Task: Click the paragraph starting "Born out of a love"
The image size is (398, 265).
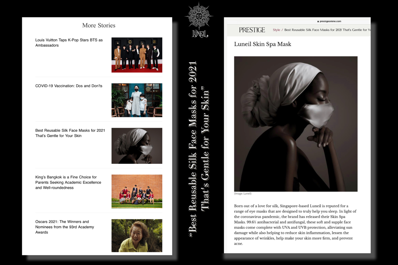Action: pos(295,225)
